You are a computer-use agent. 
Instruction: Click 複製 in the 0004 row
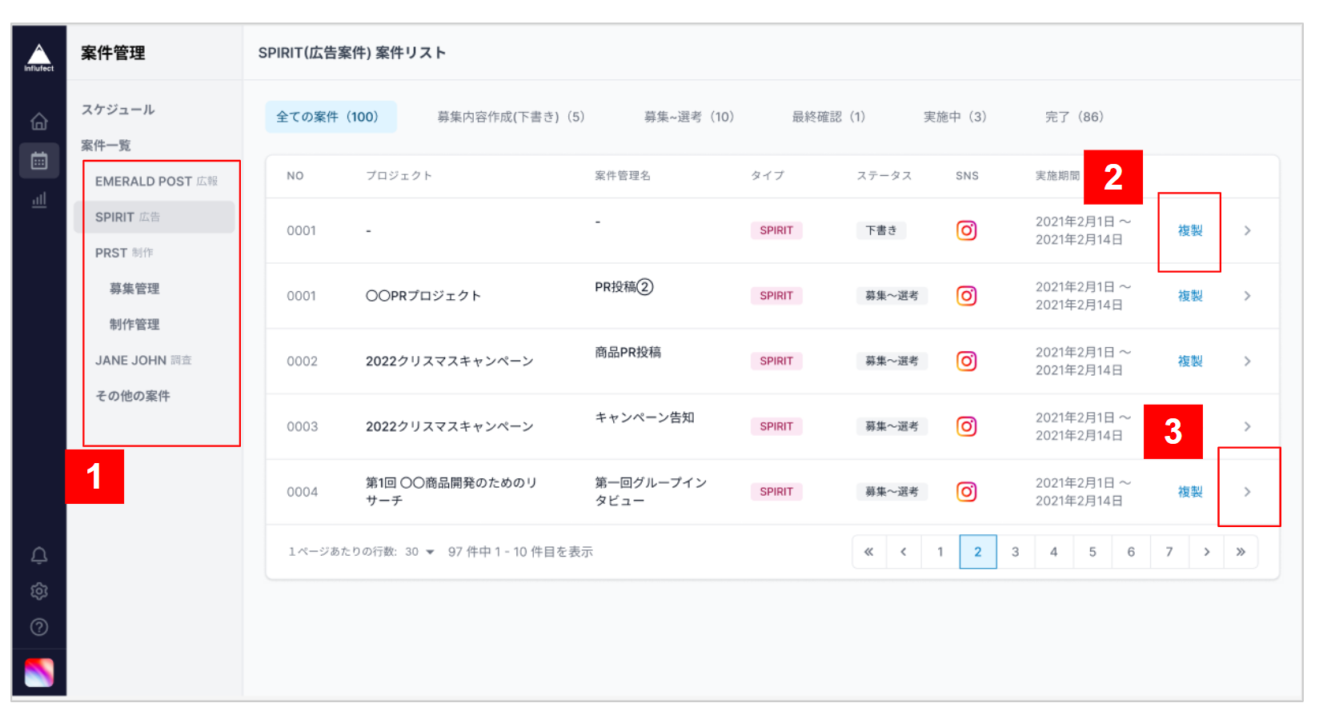tap(1190, 492)
